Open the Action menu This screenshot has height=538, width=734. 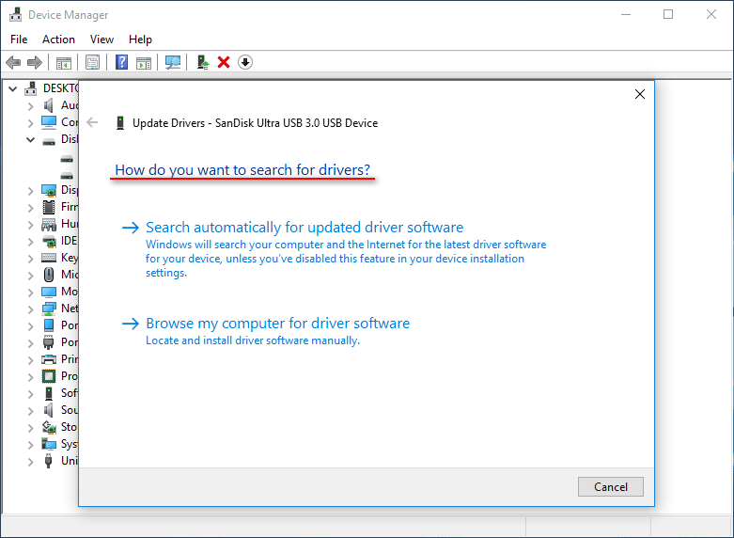click(x=58, y=40)
